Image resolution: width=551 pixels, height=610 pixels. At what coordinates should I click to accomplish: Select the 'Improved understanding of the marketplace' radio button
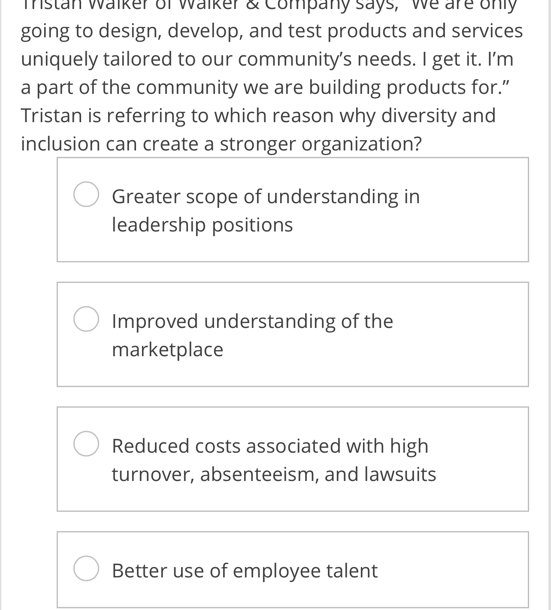[x=86, y=319]
